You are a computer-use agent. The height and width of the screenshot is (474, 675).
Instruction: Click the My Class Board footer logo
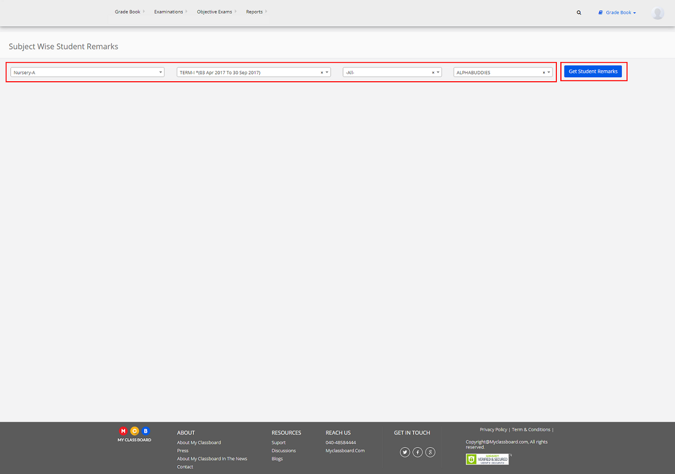[x=134, y=434]
